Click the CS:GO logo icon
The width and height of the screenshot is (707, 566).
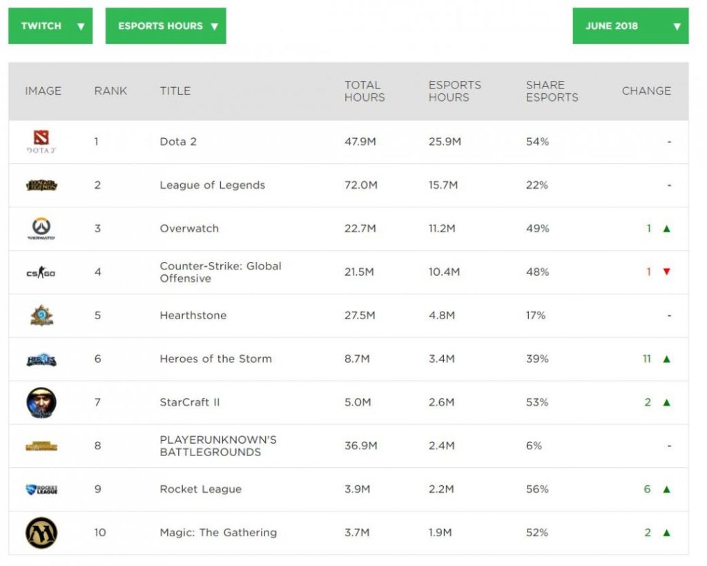coord(41,272)
